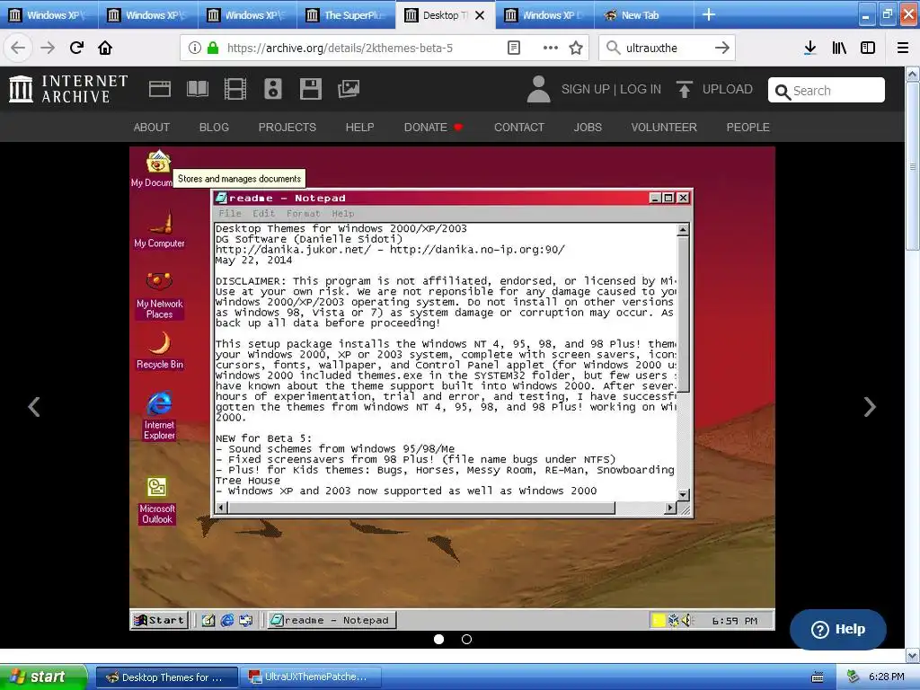This screenshot has width=920, height=690.
Task: Focus the browser search box with ultrauxthe
Action: point(666,49)
